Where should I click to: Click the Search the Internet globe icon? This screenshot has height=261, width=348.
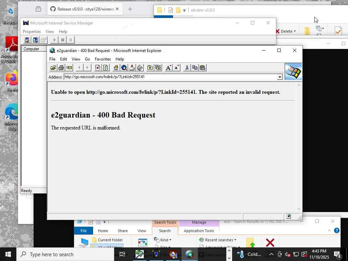tap(124, 68)
